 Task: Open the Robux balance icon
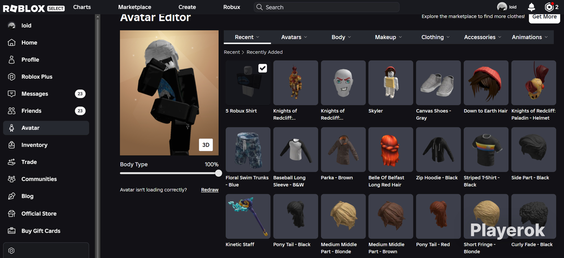tap(549, 7)
